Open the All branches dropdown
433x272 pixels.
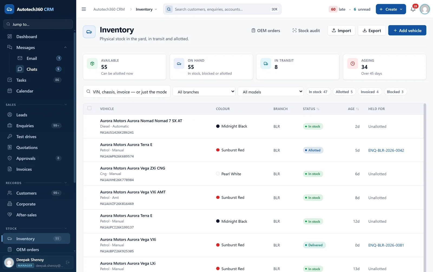pyautogui.click(x=204, y=92)
